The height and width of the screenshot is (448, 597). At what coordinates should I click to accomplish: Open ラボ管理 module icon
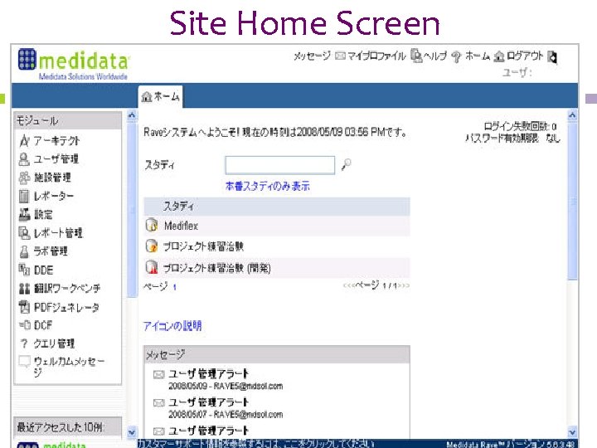pyautogui.click(x=24, y=251)
